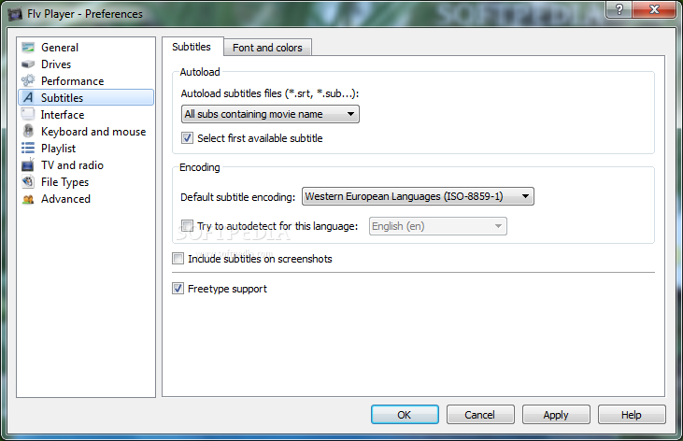This screenshot has height=441, width=683.
Task: Open the Drives preferences page
Action: point(56,64)
